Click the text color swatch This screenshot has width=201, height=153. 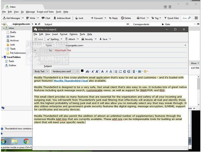click(82, 71)
